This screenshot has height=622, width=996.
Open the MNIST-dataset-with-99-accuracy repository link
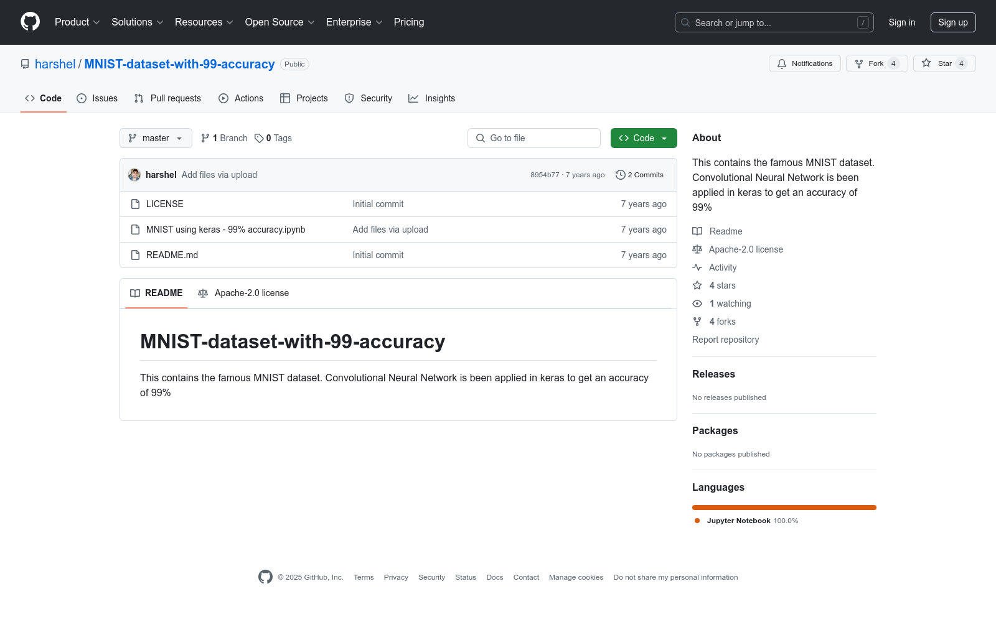(179, 64)
